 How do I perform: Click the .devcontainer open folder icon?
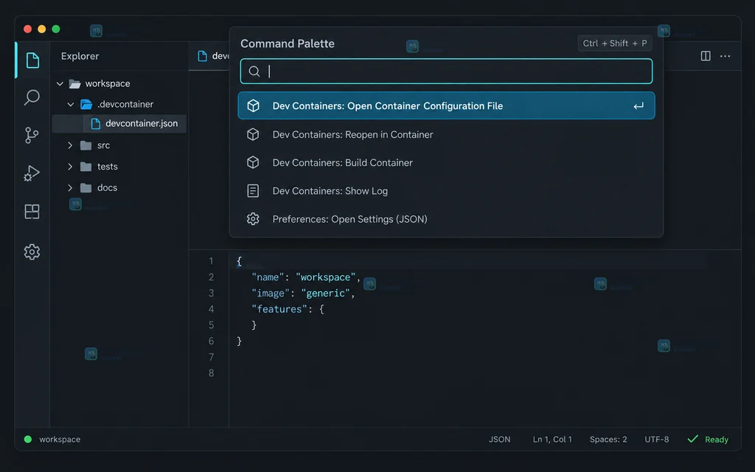coord(86,104)
